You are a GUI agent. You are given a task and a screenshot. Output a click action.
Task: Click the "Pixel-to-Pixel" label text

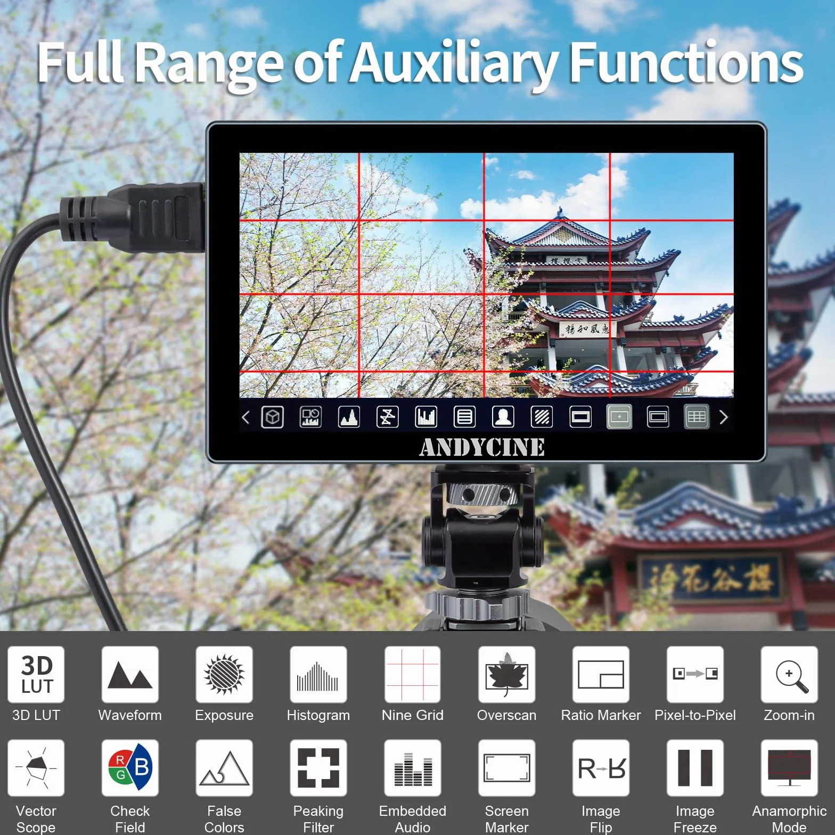pos(695,715)
